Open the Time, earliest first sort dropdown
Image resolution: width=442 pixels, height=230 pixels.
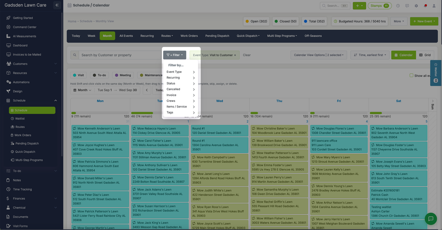coord(370,55)
